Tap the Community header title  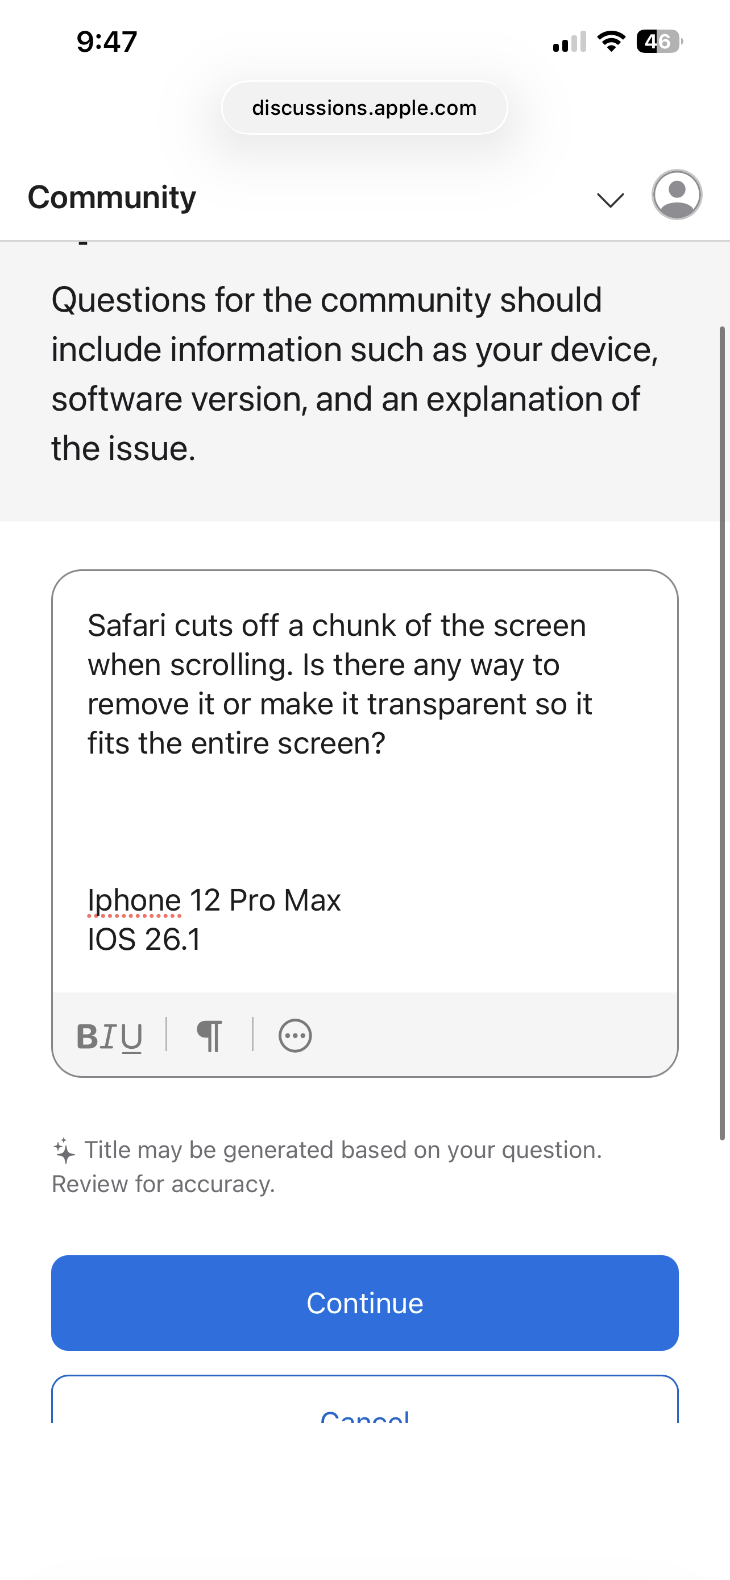[112, 197]
